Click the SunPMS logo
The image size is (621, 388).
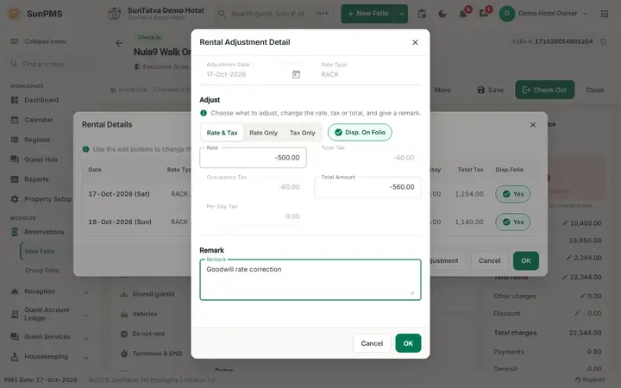[x=34, y=14]
